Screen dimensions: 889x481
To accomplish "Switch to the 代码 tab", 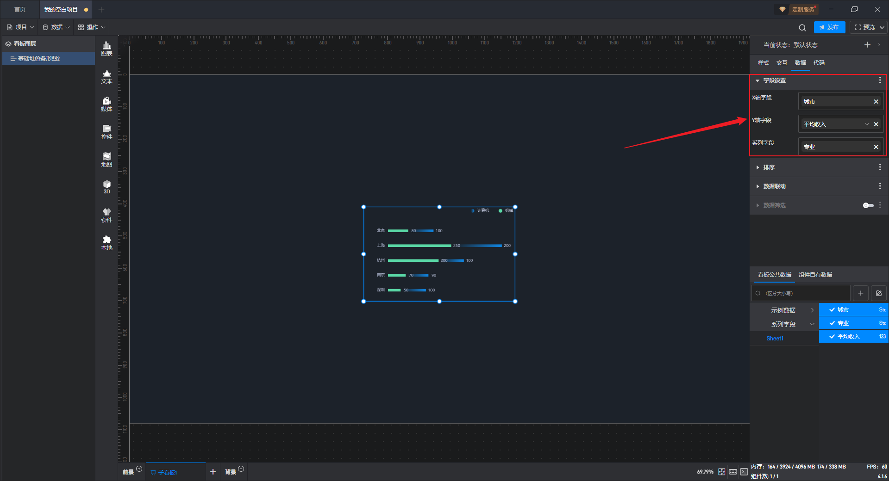I will (x=819, y=63).
